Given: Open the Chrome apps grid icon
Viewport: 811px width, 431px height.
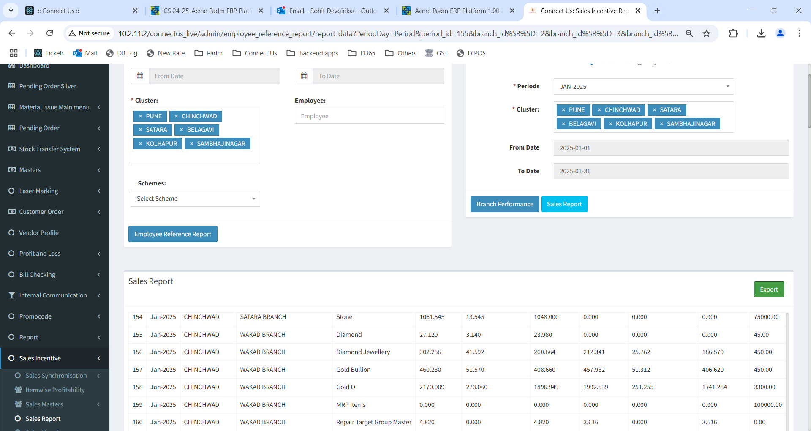Looking at the screenshot, I should point(14,53).
